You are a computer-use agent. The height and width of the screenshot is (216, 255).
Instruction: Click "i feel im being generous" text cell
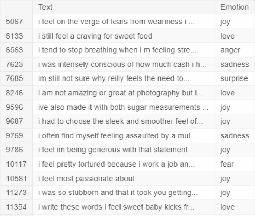click(113, 150)
